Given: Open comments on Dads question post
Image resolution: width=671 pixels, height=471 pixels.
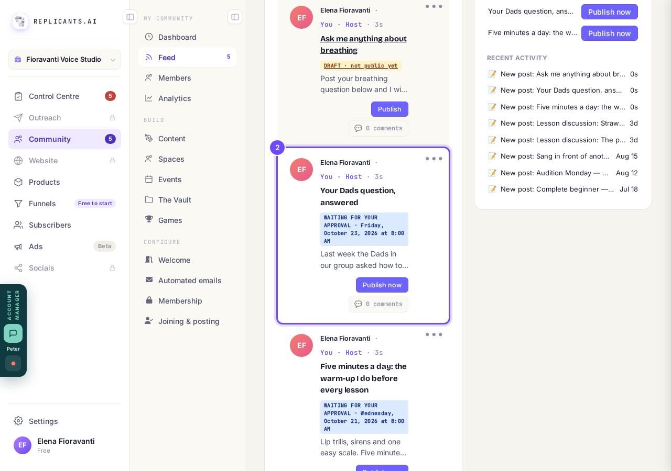Looking at the screenshot, I should point(378,304).
